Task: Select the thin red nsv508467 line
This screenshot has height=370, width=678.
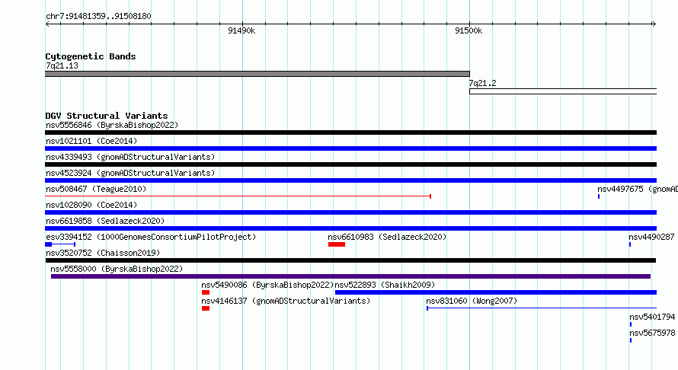Action: [238, 196]
